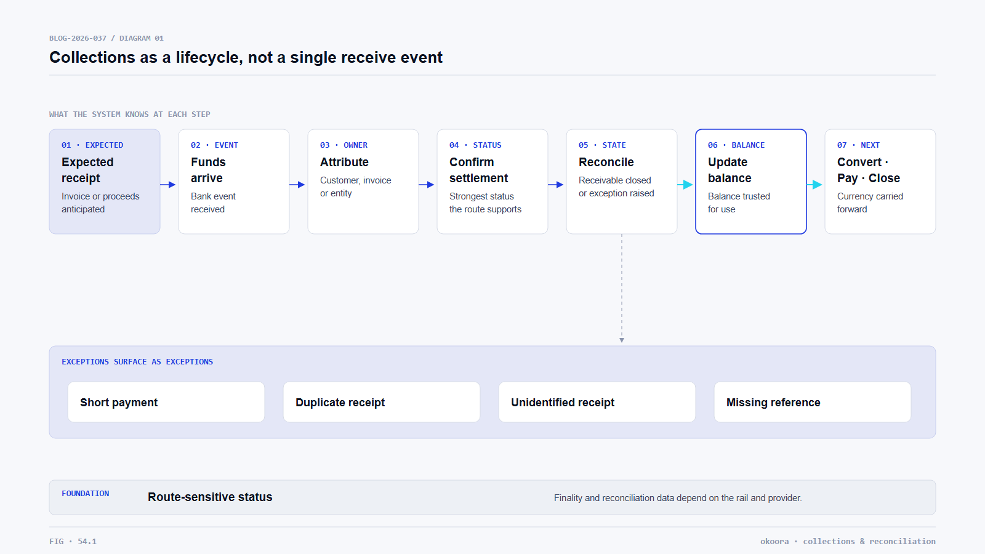The height and width of the screenshot is (554, 985).
Task: Click the diagram title "Collections as a lifecycle"
Action: pyautogui.click(x=246, y=57)
